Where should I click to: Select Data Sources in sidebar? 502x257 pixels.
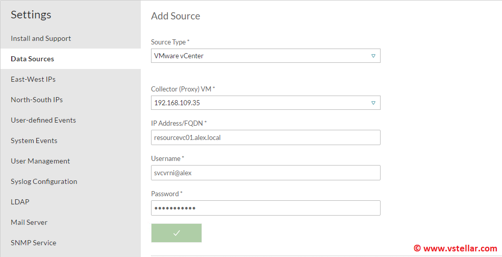32,59
